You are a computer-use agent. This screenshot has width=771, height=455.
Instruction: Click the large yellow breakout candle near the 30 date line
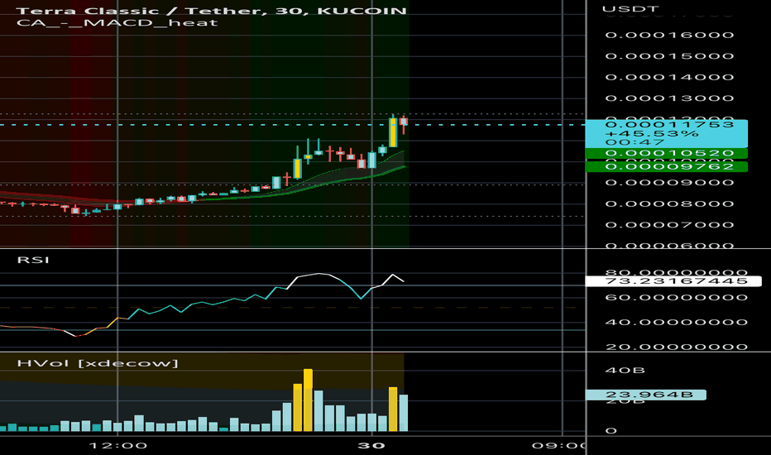[x=393, y=132]
